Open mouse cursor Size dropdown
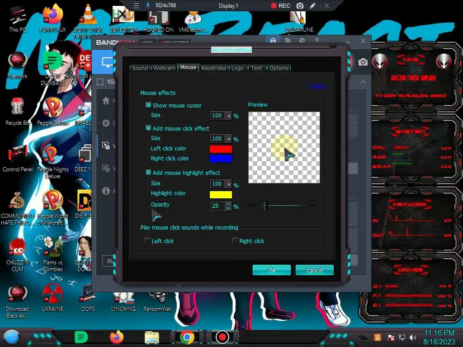 (x=229, y=116)
